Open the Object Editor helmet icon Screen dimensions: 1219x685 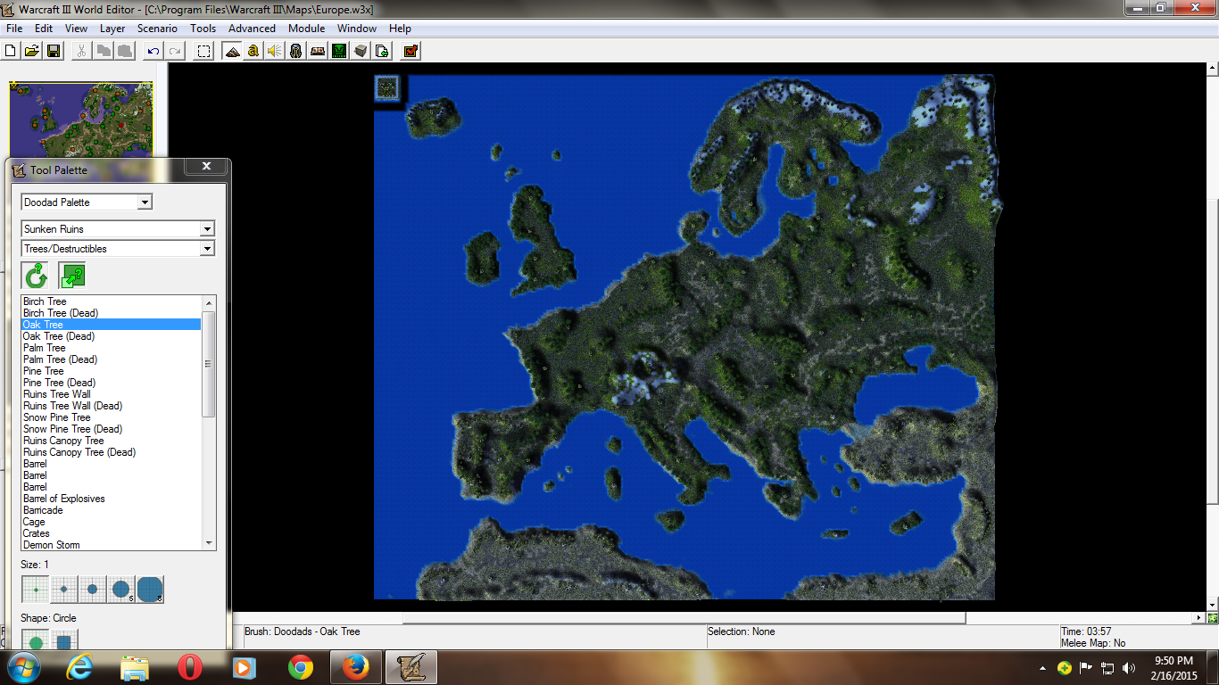coord(296,51)
